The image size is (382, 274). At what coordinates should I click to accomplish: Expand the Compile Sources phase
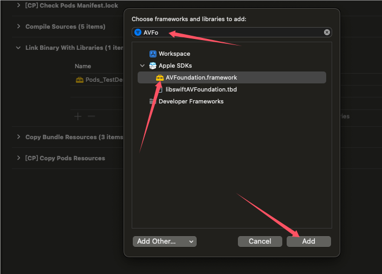pos(18,27)
